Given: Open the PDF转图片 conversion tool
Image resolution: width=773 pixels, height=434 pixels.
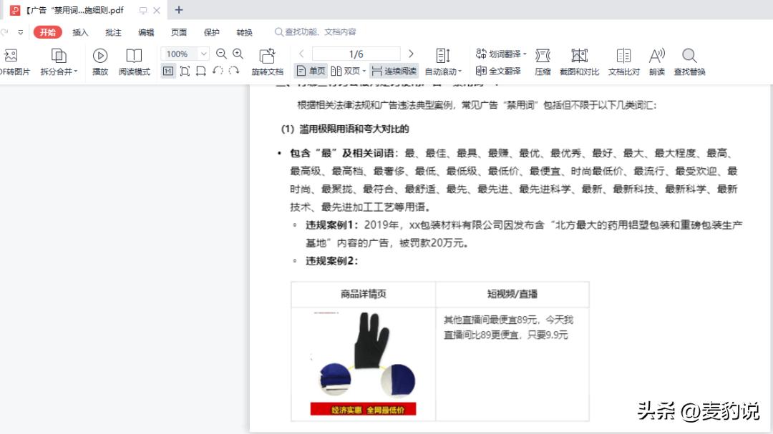Looking at the screenshot, I should [x=10, y=61].
